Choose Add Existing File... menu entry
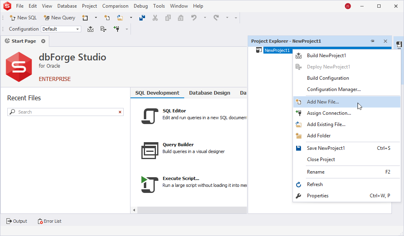The height and width of the screenshot is (236, 404). tap(347, 124)
